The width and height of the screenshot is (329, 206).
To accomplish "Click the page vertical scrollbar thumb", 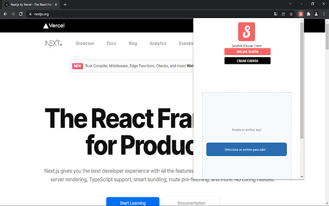I will click(327, 37).
